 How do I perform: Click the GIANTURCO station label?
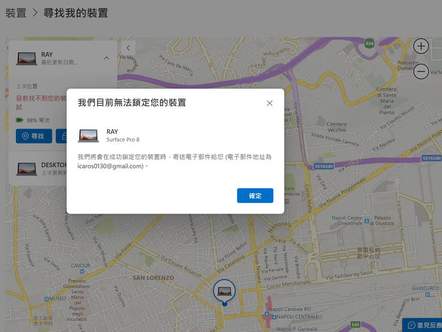pyautogui.click(x=426, y=288)
